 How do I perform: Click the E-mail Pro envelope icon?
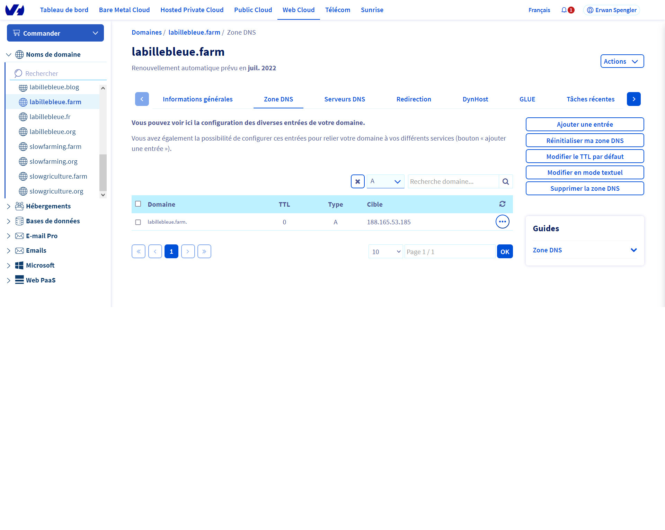19,236
